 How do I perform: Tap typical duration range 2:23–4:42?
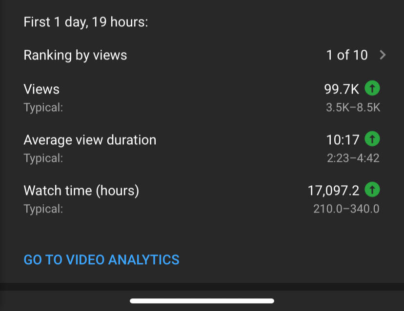point(353,158)
